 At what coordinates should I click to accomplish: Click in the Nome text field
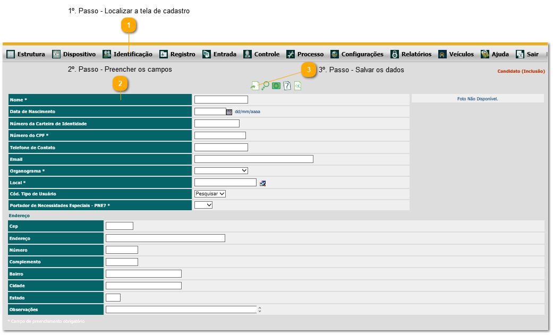tap(221, 100)
